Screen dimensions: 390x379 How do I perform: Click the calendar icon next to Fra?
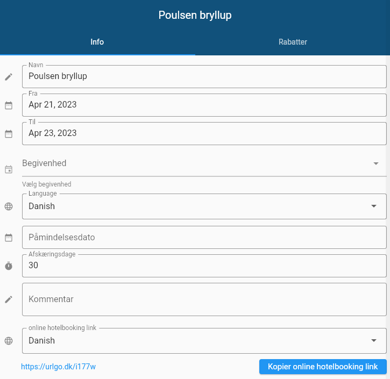coord(9,105)
